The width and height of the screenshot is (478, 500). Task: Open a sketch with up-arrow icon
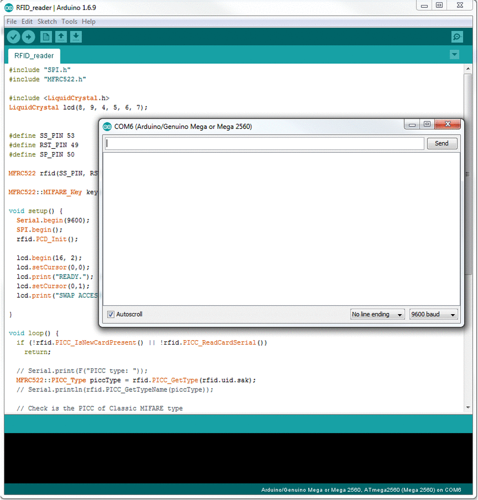(x=61, y=37)
